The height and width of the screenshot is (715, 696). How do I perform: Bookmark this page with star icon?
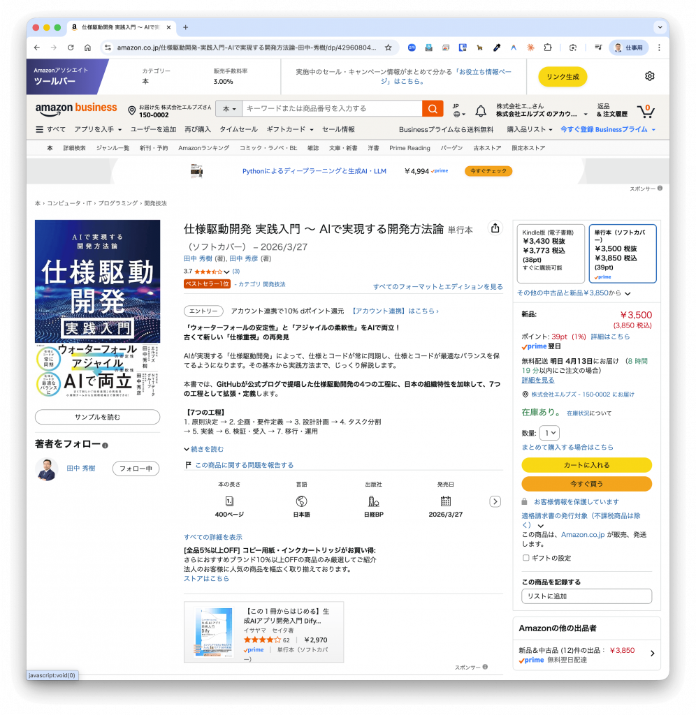point(388,47)
